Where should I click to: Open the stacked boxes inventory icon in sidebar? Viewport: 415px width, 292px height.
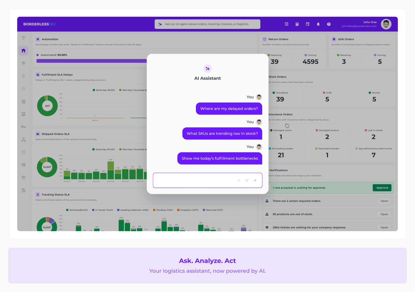pos(24,140)
